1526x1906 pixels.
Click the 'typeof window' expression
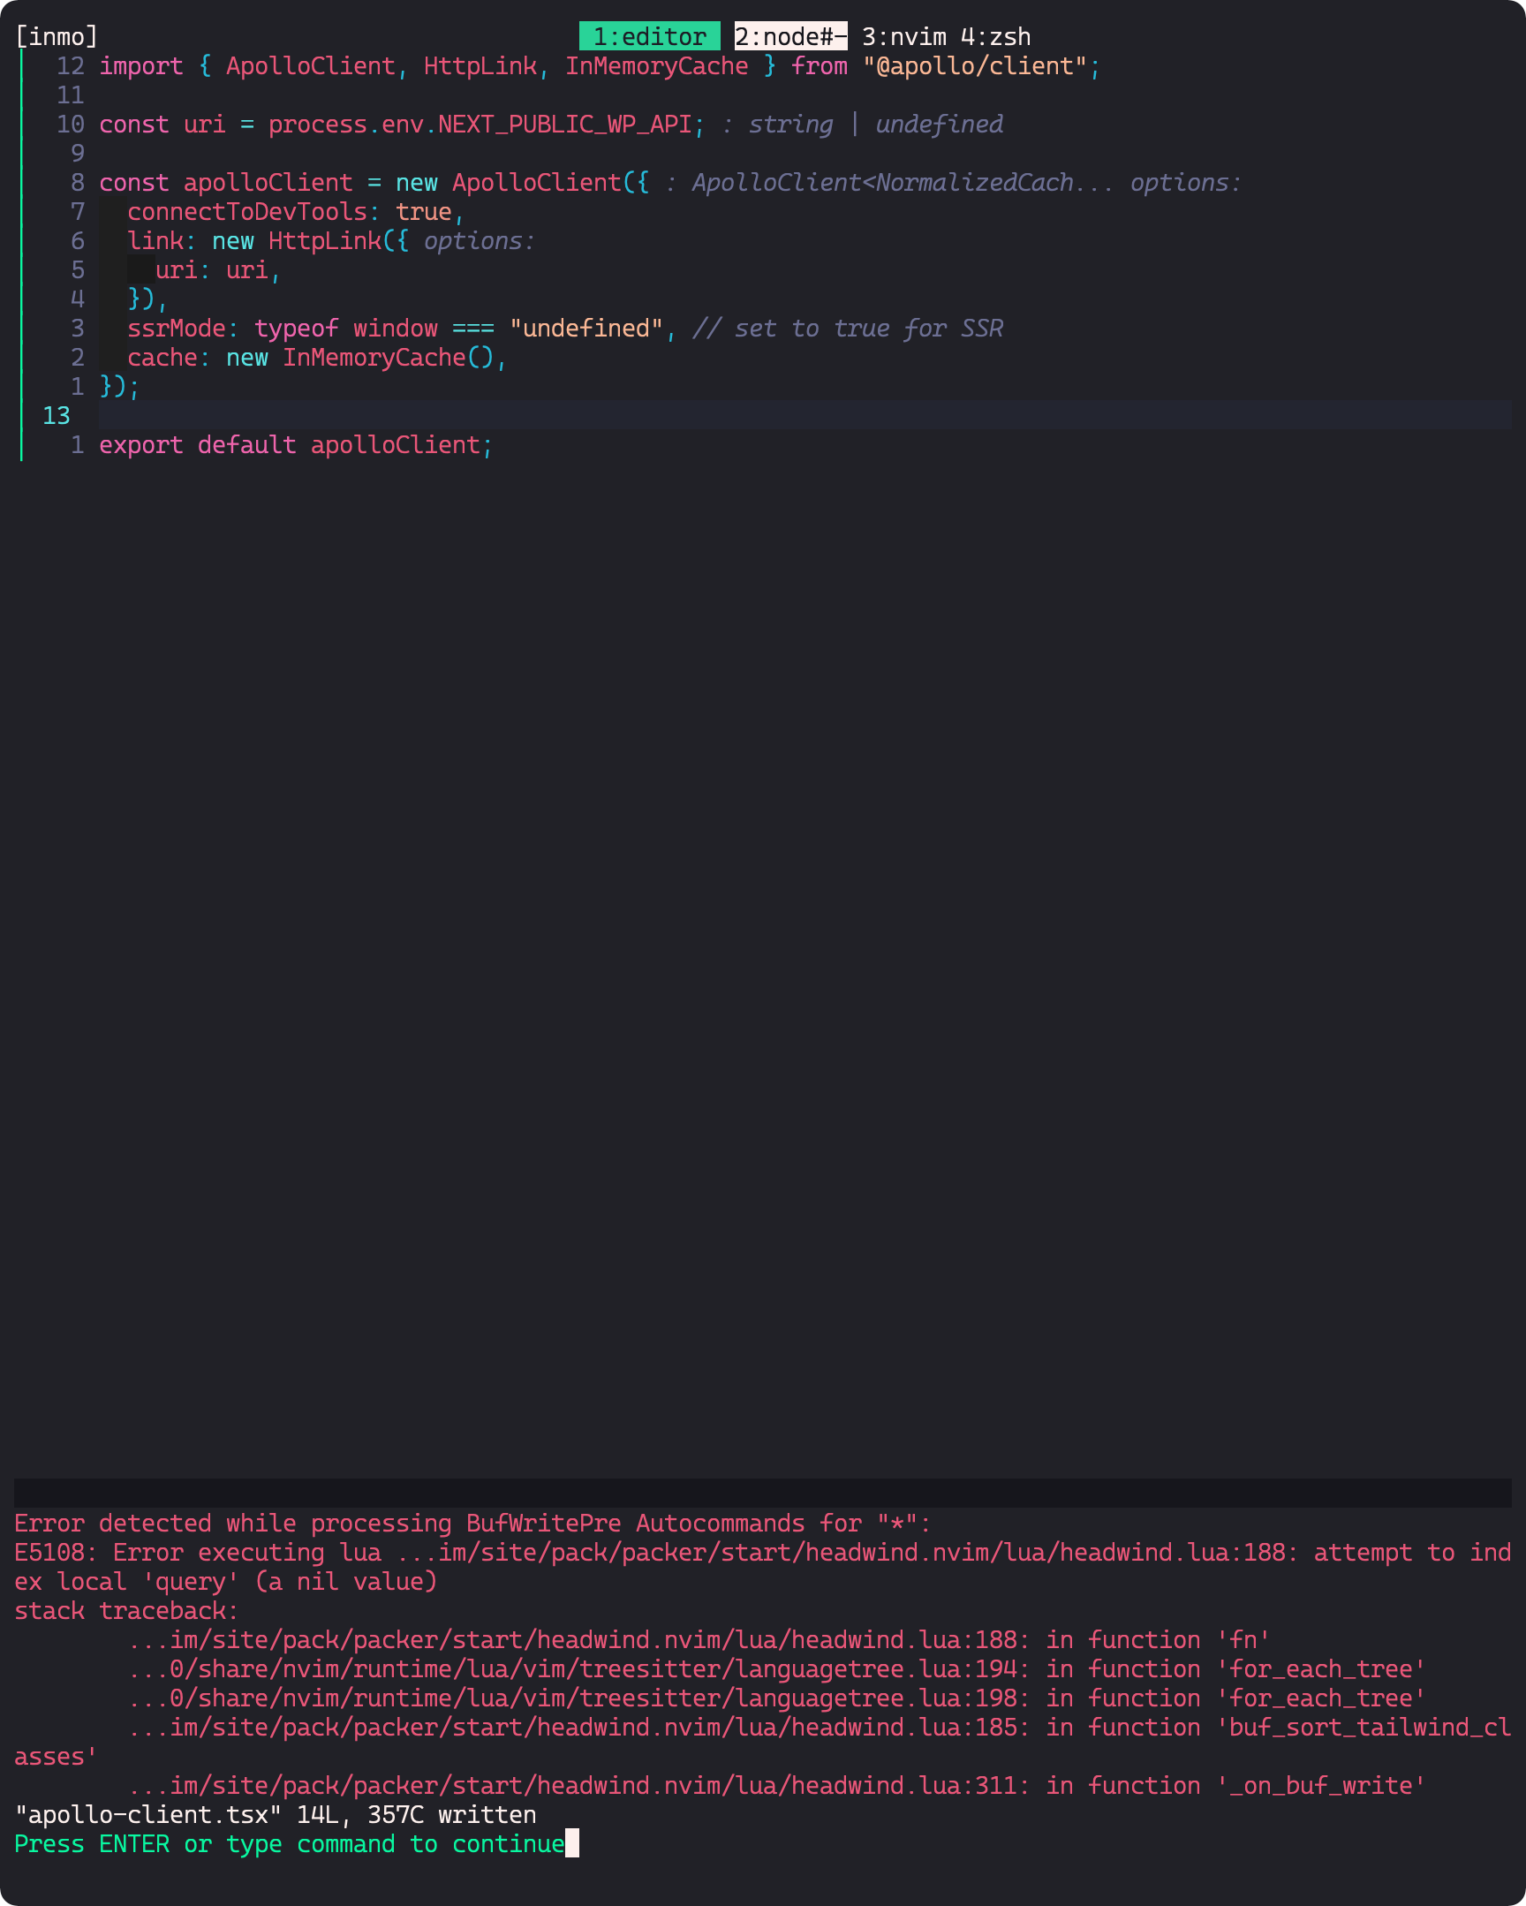pos(345,329)
